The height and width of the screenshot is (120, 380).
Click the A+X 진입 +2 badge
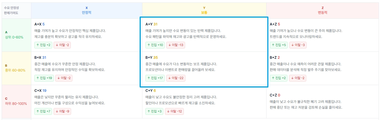point(43,45)
